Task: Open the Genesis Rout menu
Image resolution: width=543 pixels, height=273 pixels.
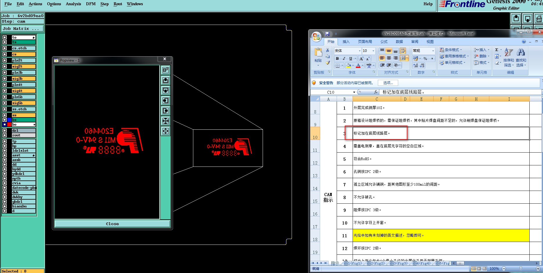Action: click(118, 4)
